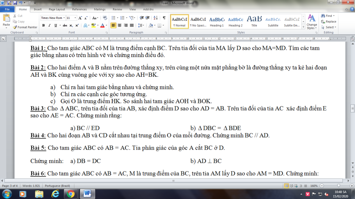This screenshot has width=355, height=199.
Task: Expand Styles gallery More arrow
Action: point(303,27)
